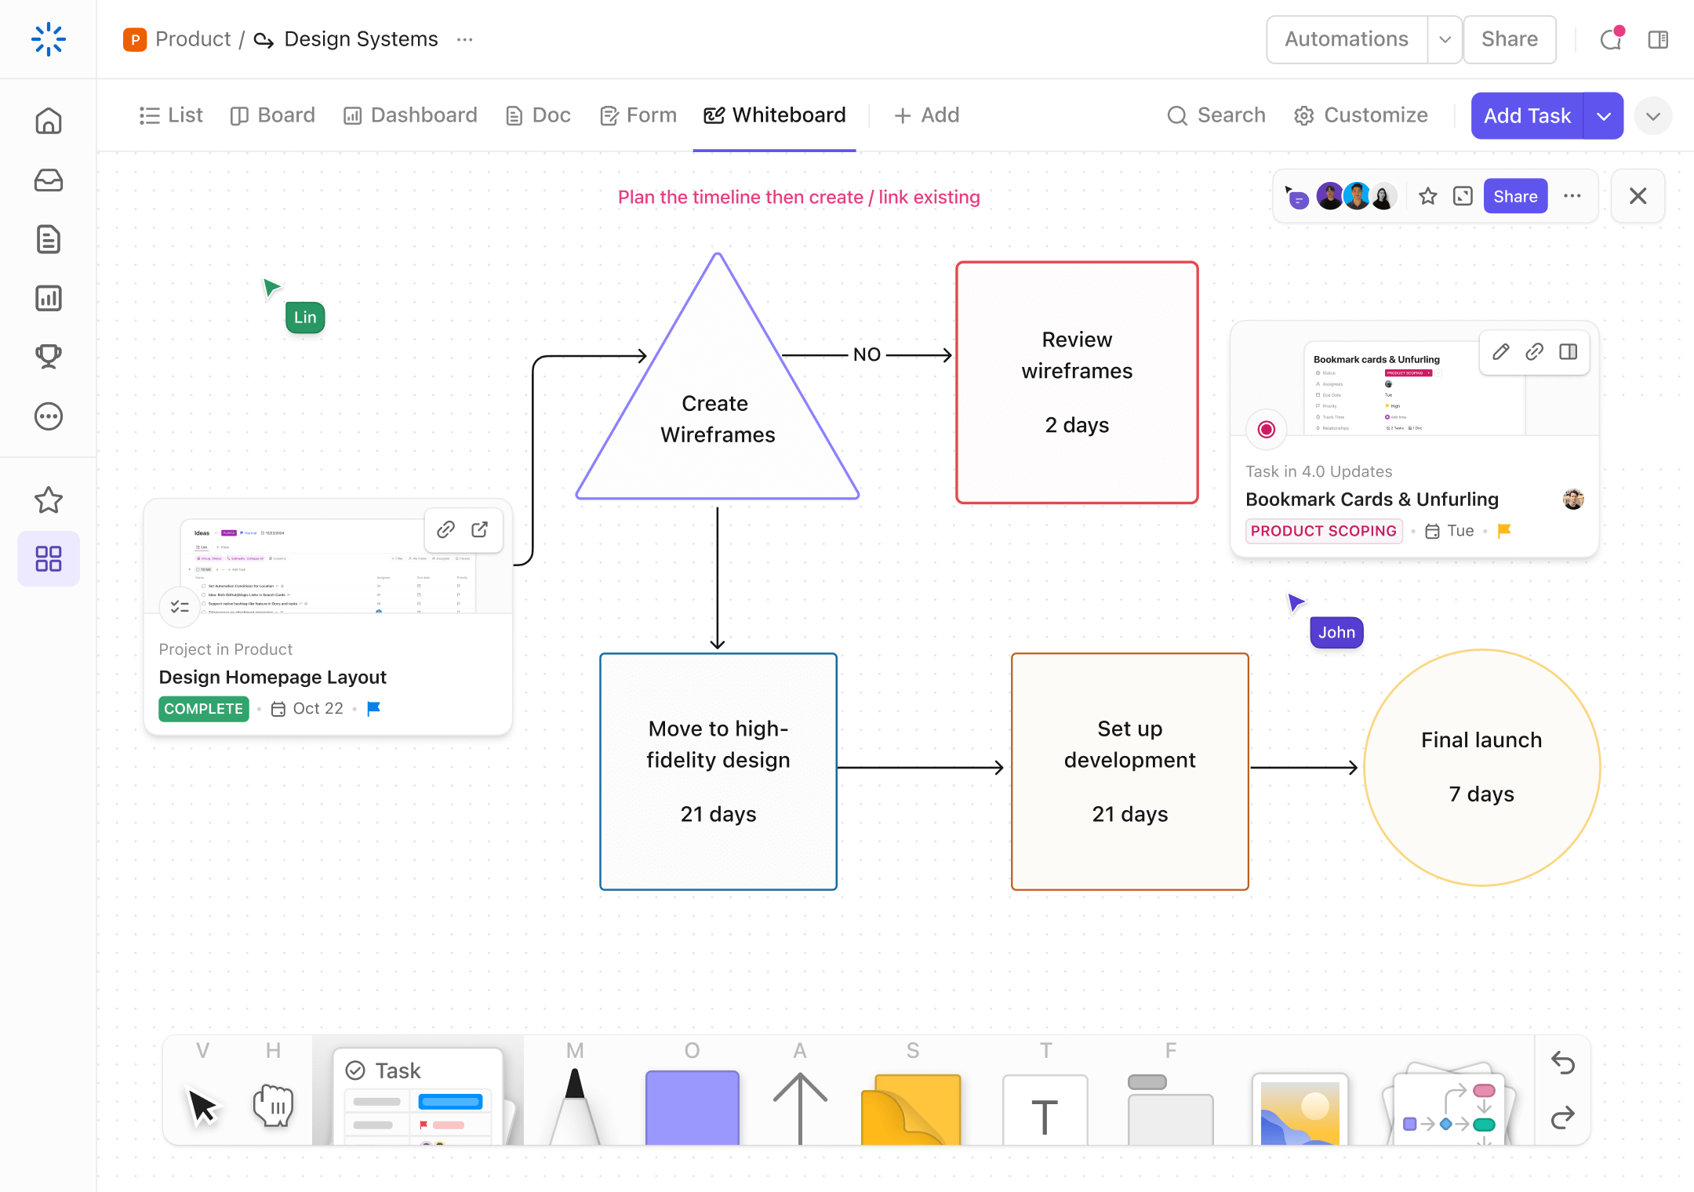The image size is (1694, 1192).
Task: Select the cursor/pointer tool
Action: pos(204,1104)
